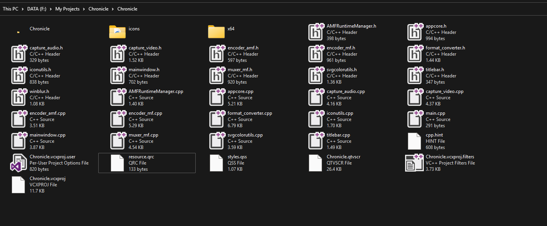Click the titlebar.h header icon
Viewport: 547px width, 226px height.
coord(416,75)
